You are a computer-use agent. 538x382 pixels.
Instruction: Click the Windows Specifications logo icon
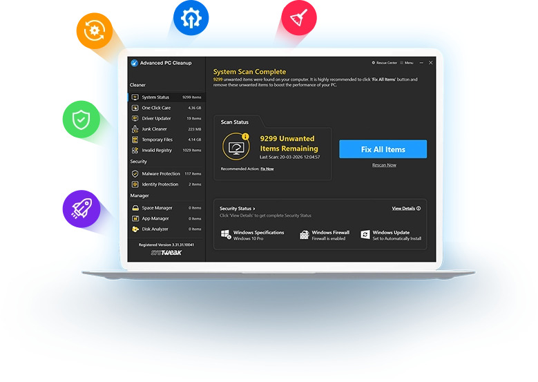[x=226, y=234]
